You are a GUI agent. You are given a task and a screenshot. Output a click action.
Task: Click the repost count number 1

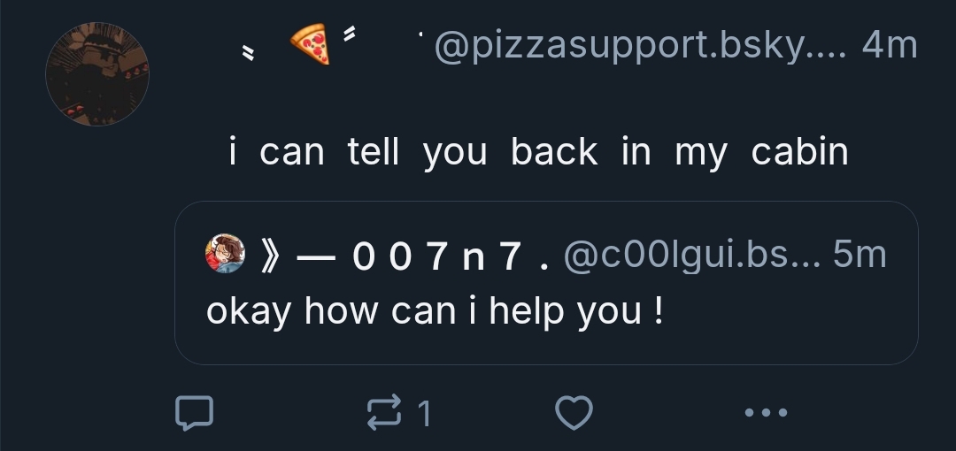coord(424,413)
